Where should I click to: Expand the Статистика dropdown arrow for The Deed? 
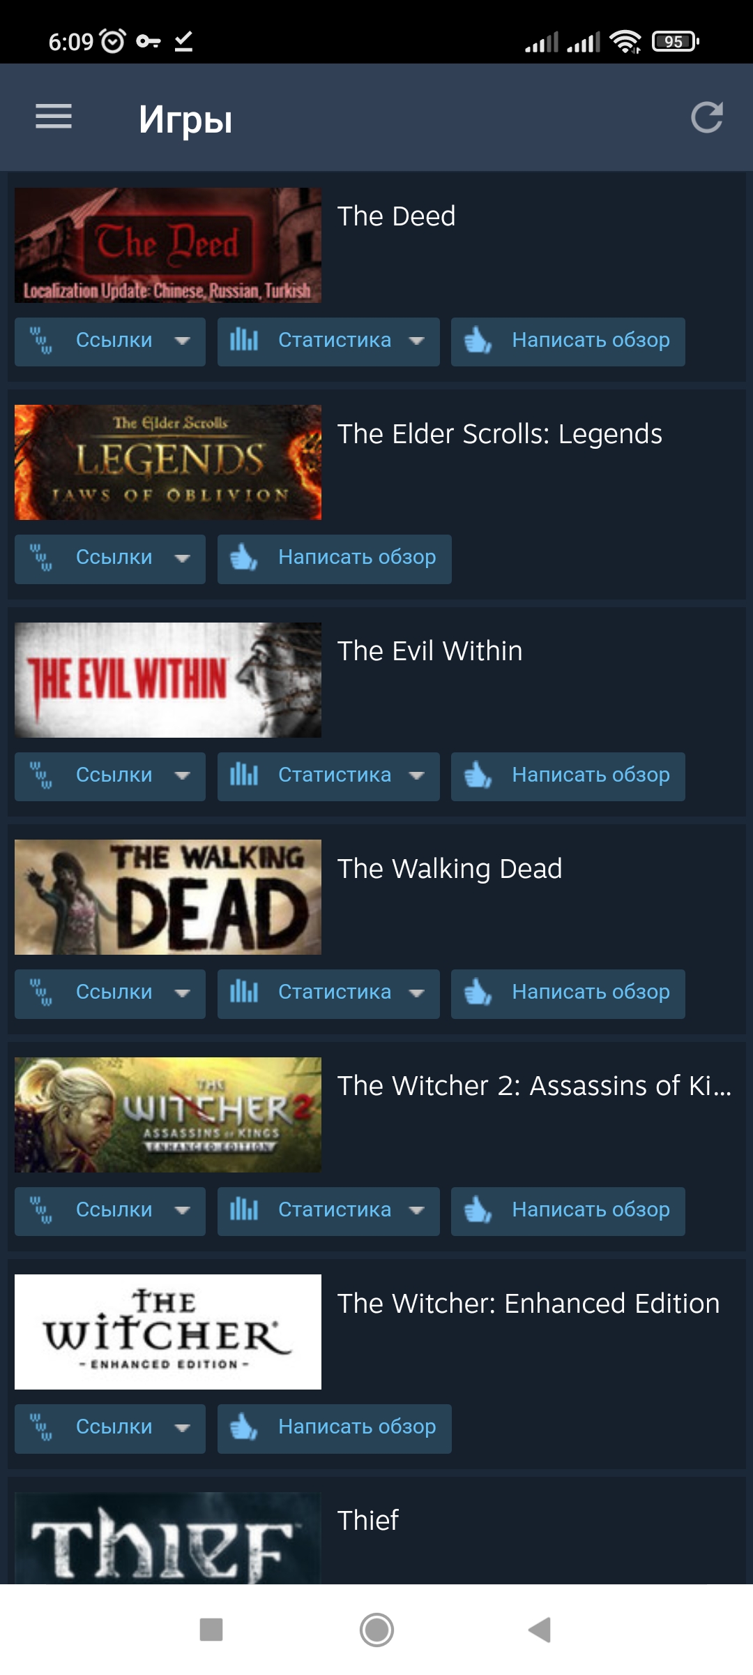[x=417, y=341]
